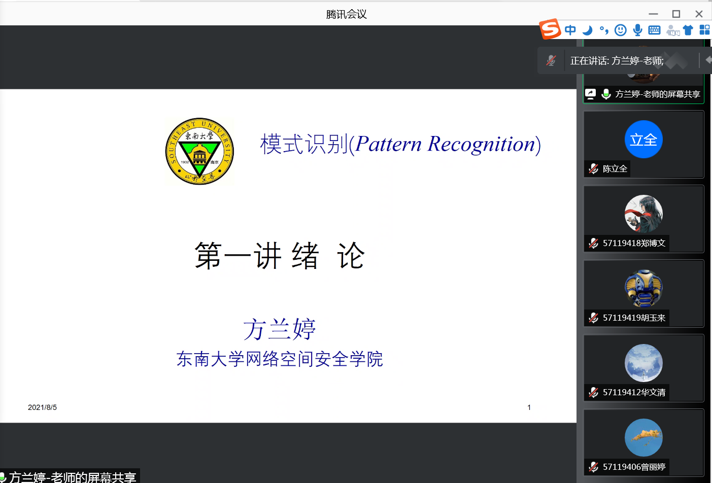Open Sogou user account icon
The image size is (712, 483).
672,30
